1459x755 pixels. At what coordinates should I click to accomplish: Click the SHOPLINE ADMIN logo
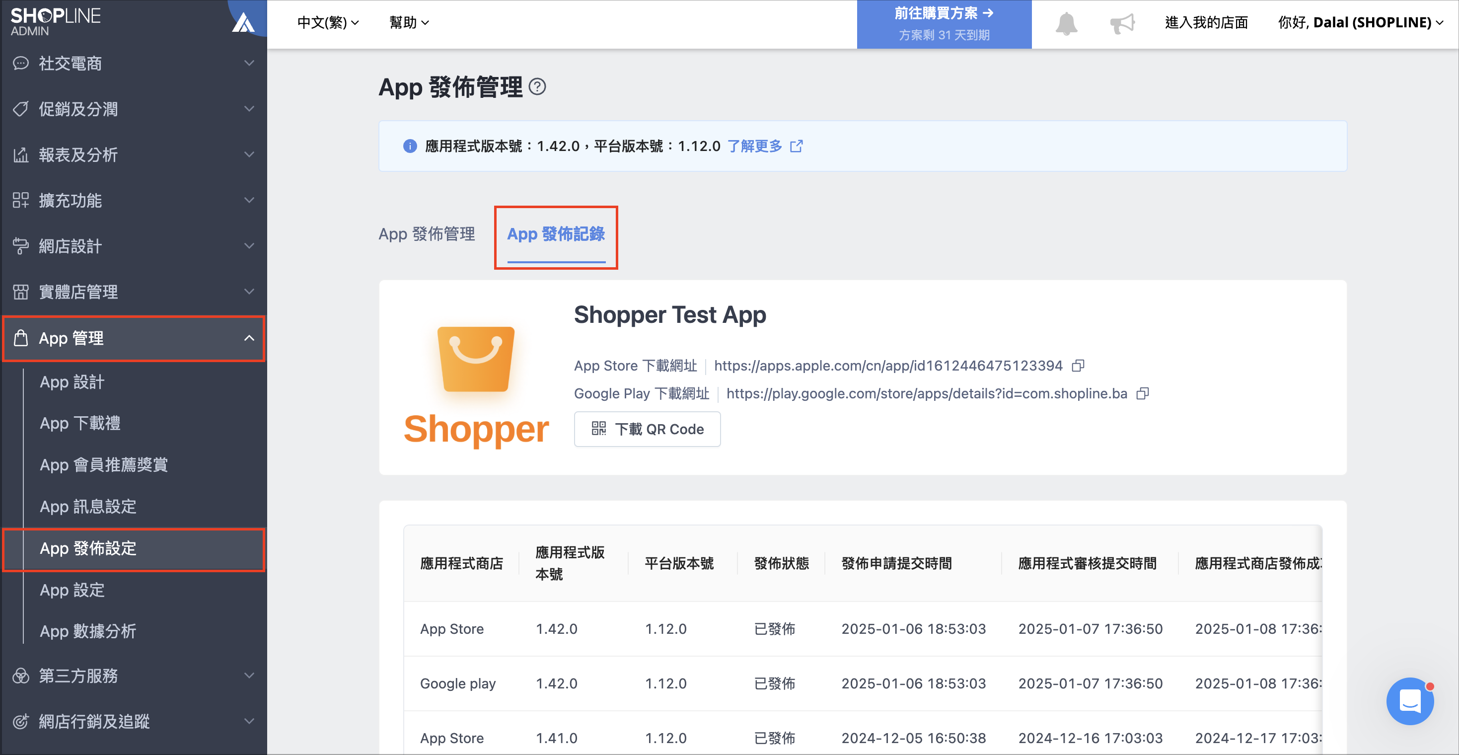56,22
